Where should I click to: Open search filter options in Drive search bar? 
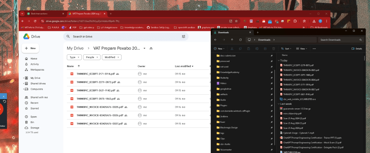(183, 37)
